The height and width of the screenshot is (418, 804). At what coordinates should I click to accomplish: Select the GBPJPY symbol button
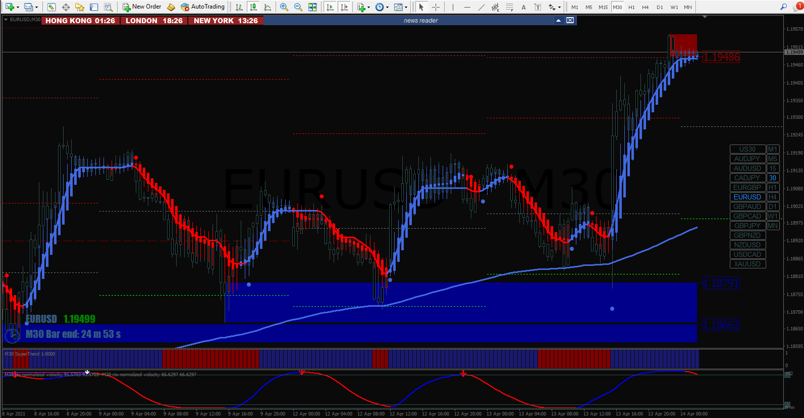(x=747, y=226)
